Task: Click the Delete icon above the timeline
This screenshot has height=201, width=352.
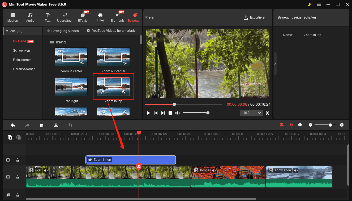Action: pyautogui.click(x=42, y=125)
